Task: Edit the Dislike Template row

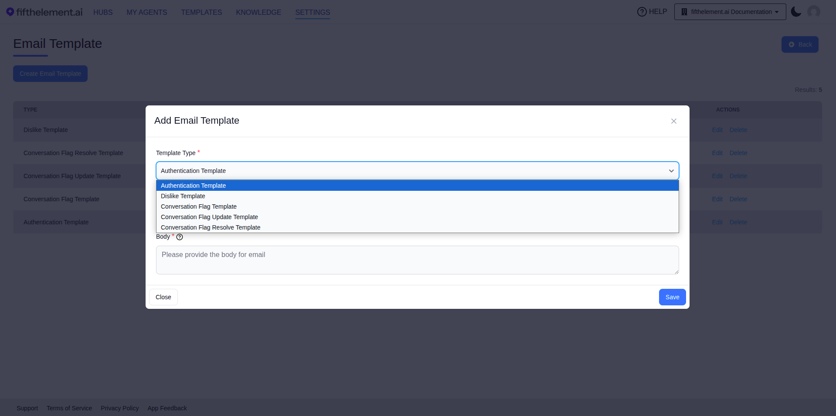Action: pyautogui.click(x=717, y=130)
